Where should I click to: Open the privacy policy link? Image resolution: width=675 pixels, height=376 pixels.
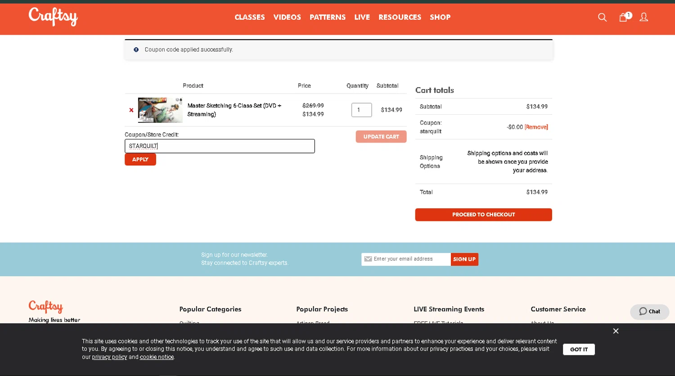coord(109,357)
